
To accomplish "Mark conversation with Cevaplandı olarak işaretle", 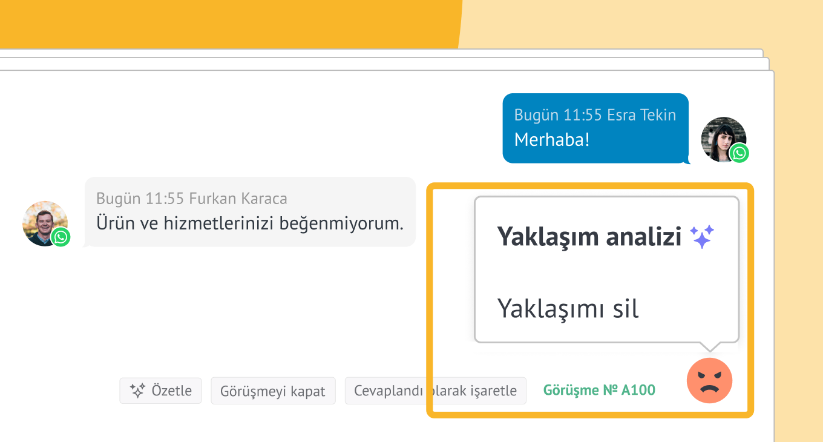I will pyautogui.click(x=435, y=391).
